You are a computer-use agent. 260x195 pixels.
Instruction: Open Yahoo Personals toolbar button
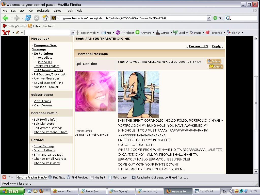tap(214, 33)
